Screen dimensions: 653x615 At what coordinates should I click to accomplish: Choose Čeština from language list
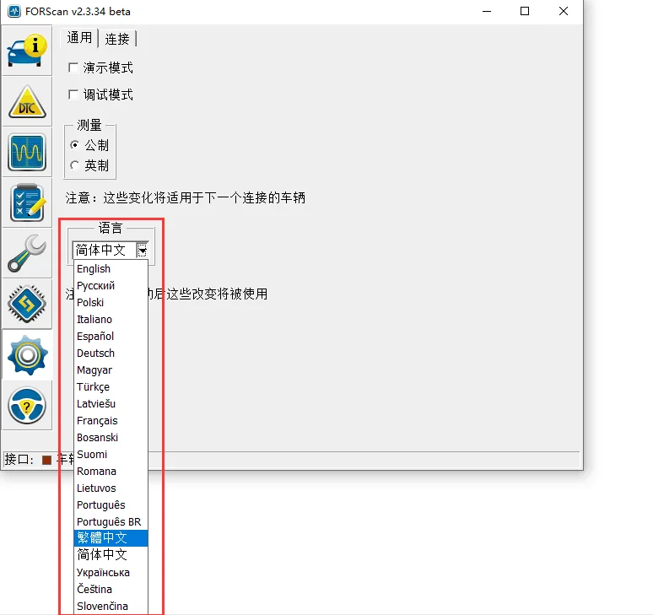111,589
